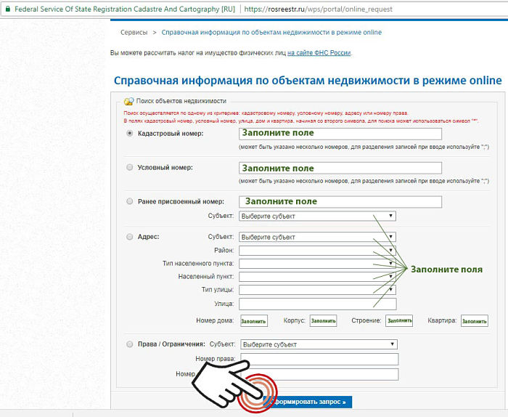This screenshot has width=508, height=417.
Task: Select the Условный номер radio button
Action: [x=130, y=168]
